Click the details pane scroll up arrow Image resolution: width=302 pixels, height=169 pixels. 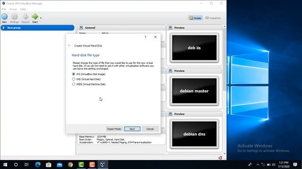point(225,27)
